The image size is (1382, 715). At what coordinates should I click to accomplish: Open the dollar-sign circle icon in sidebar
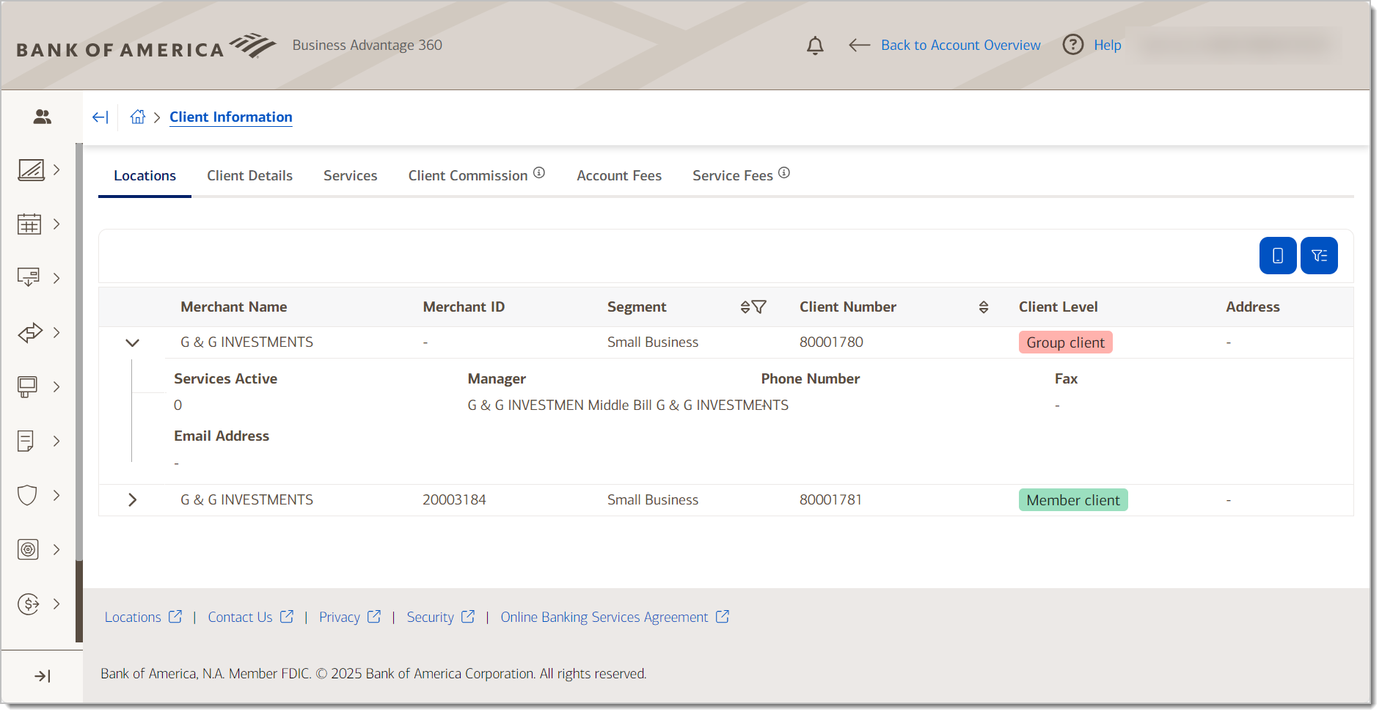point(29,604)
